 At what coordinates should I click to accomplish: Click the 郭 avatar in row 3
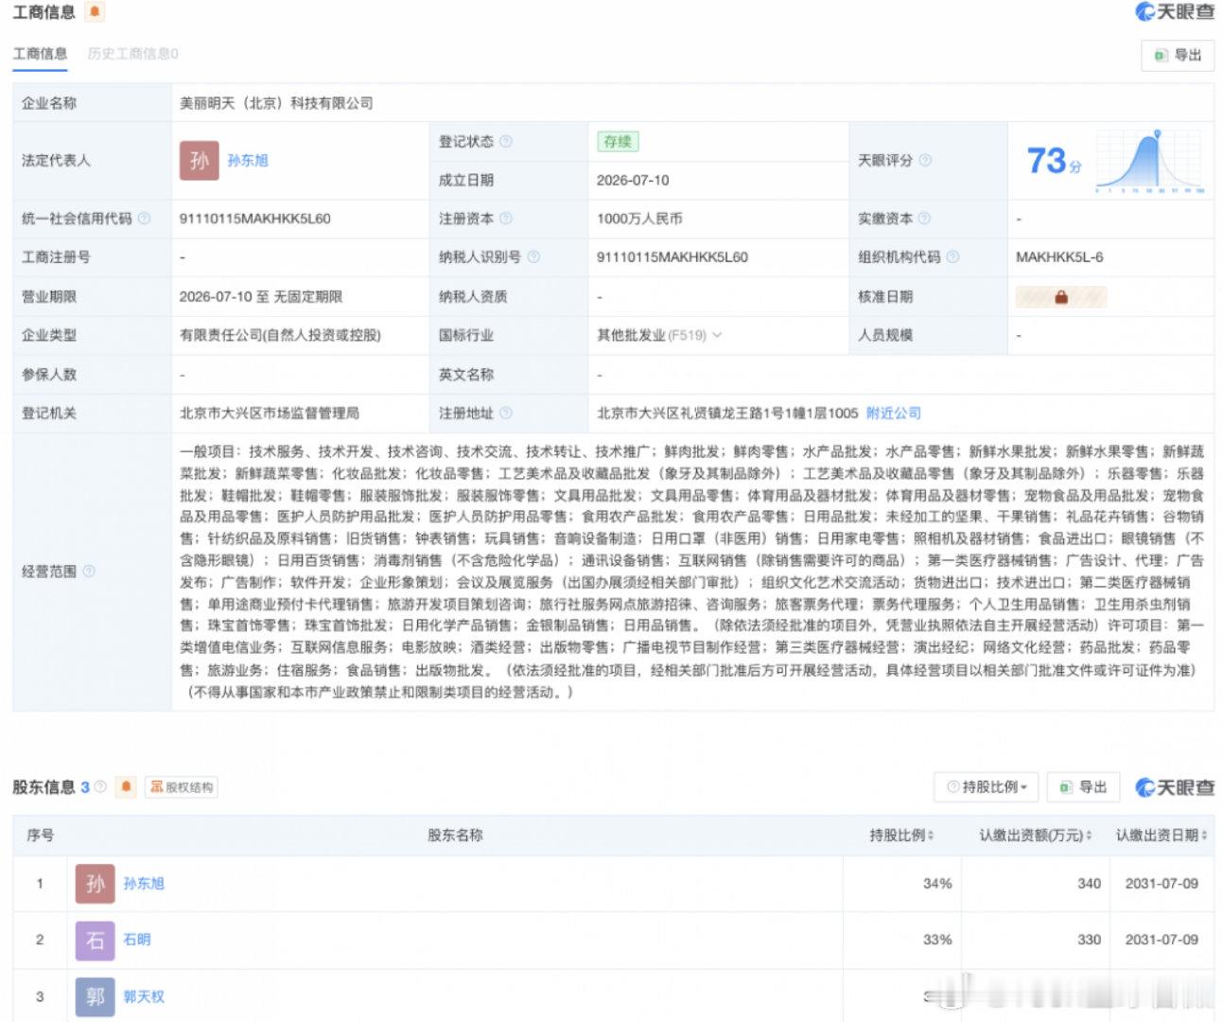click(x=95, y=996)
